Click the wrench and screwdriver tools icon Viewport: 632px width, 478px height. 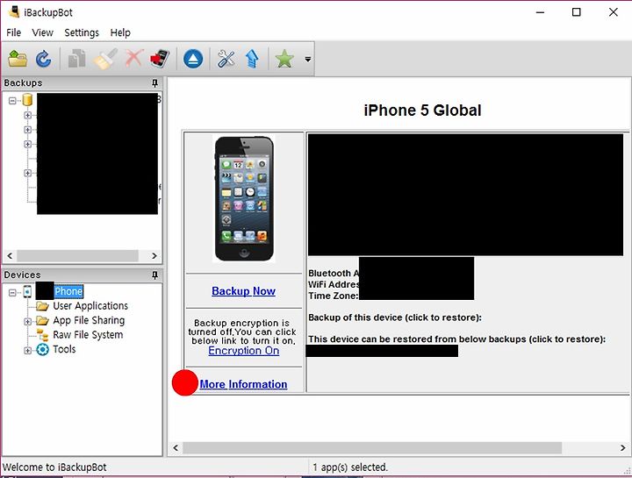pyautogui.click(x=226, y=59)
